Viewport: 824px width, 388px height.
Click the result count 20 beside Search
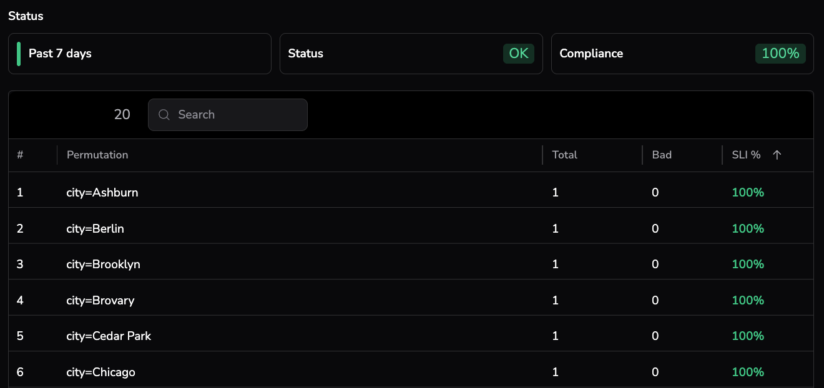point(122,115)
